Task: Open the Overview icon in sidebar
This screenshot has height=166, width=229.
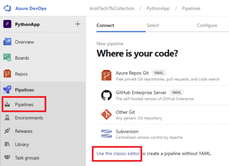Action: pos(7,42)
